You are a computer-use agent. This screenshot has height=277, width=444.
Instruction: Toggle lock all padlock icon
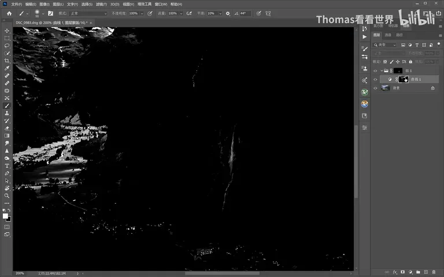[410, 62]
